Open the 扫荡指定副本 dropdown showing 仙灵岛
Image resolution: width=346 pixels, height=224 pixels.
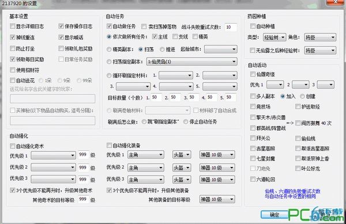192,62
